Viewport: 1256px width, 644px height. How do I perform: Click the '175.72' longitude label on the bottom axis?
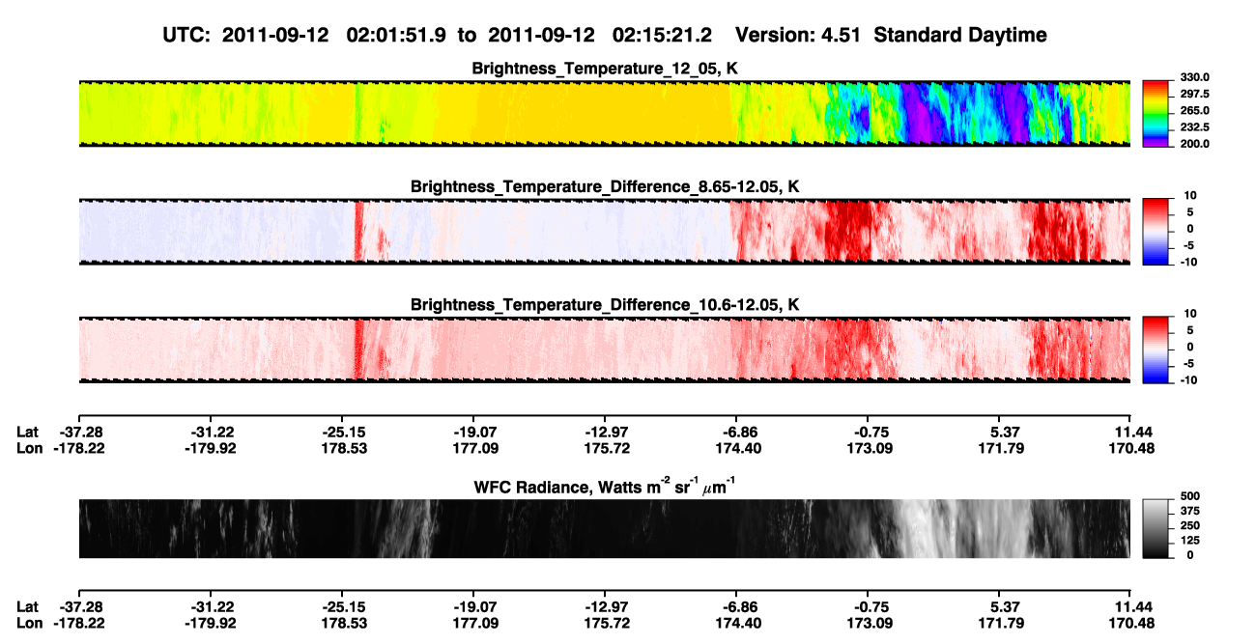[606, 624]
